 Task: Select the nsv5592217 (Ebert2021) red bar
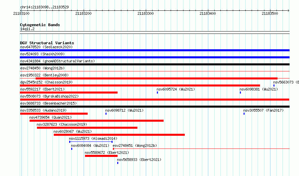point(69,93)
